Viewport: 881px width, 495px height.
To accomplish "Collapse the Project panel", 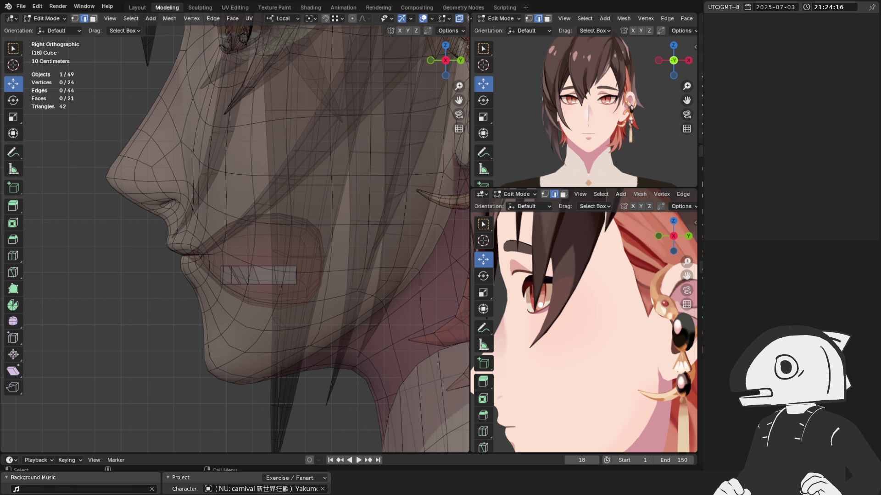I will 168,478.
